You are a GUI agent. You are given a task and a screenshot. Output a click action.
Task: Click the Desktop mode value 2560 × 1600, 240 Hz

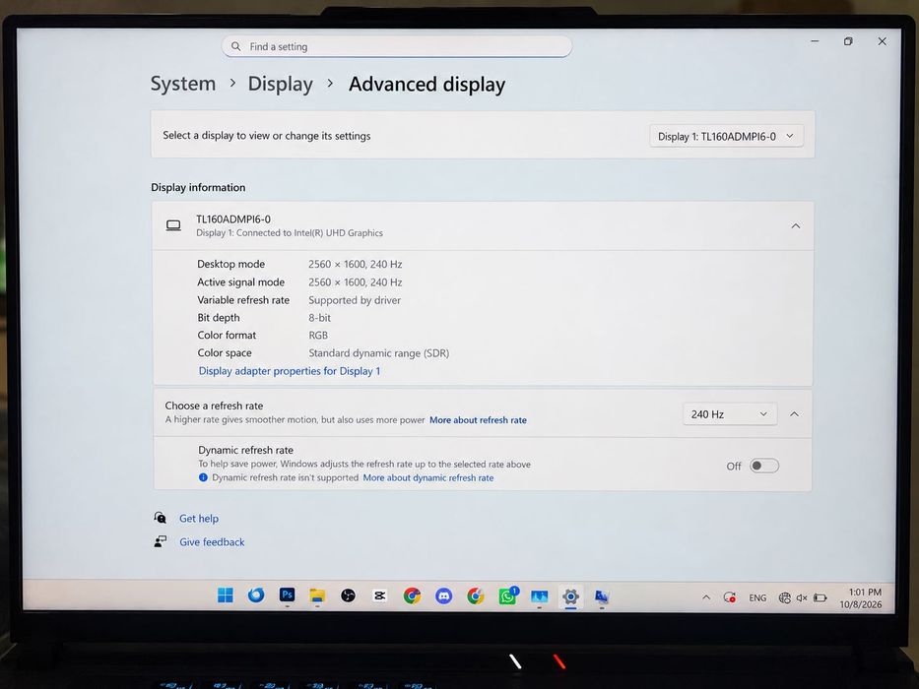(356, 264)
